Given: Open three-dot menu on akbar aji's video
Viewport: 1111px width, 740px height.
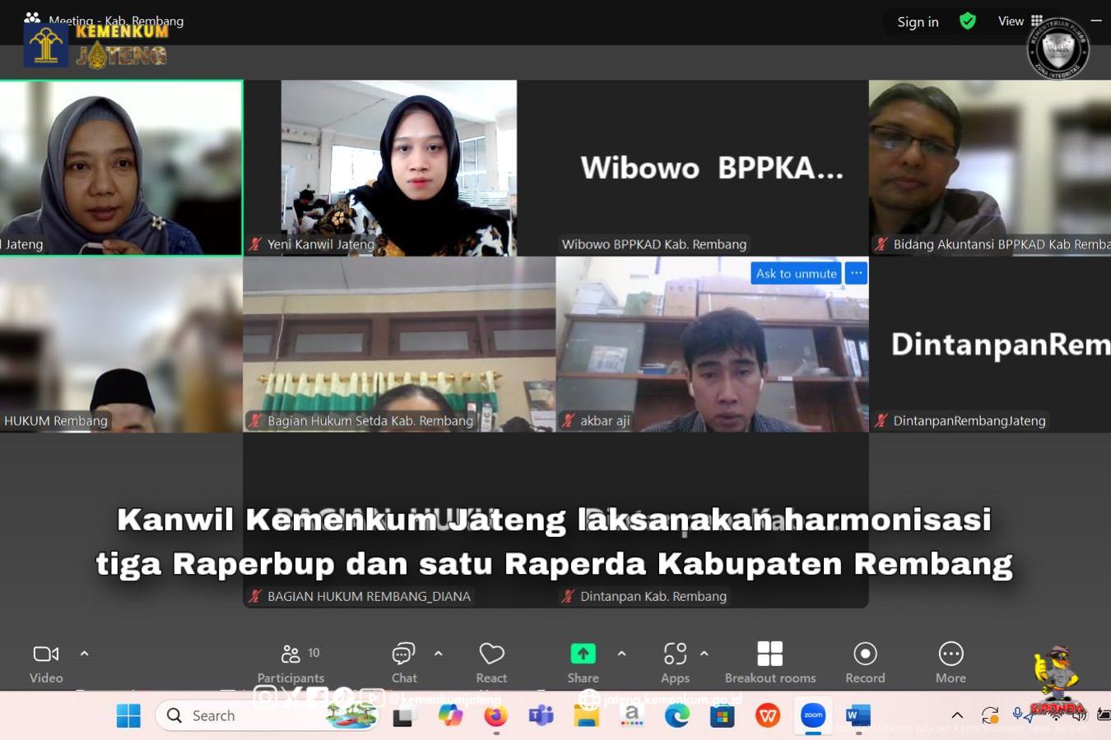Looking at the screenshot, I should click(856, 273).
